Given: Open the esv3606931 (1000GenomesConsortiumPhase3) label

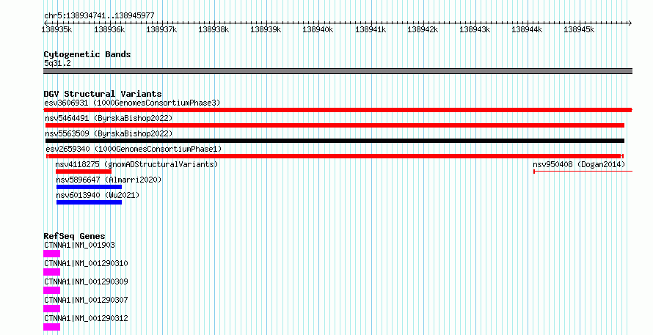Looking at the screenshot, I should pos(132,103).
